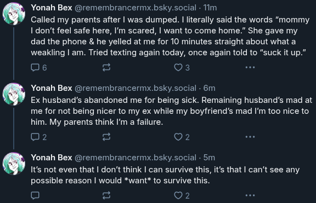Open the post text about being dumped

[170, 36]
